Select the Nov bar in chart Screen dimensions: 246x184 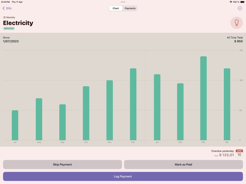point(110,110)
